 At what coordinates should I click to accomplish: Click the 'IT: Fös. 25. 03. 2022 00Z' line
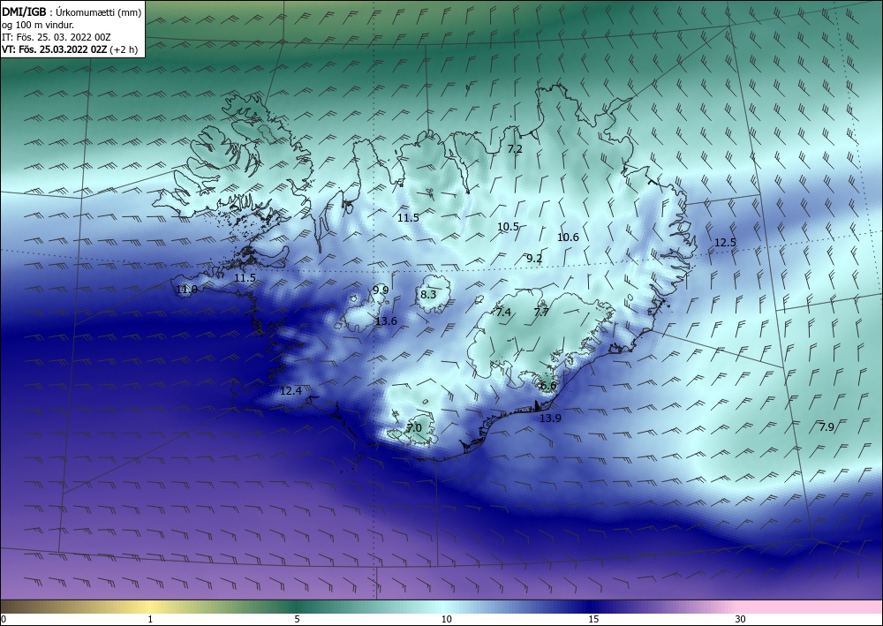57,37
